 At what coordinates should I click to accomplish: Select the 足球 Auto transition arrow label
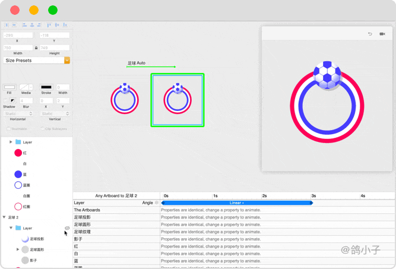[x=137, y=63]
